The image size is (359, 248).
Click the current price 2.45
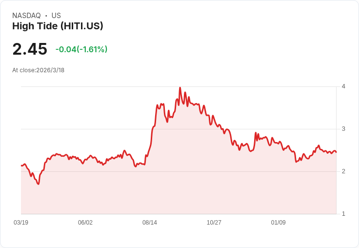30,49
